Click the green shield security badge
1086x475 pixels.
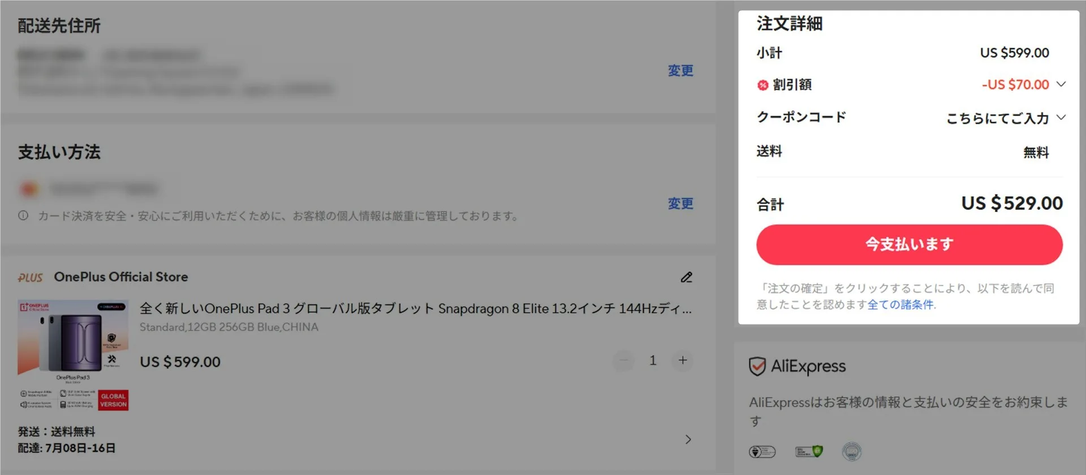click(809, 451)
